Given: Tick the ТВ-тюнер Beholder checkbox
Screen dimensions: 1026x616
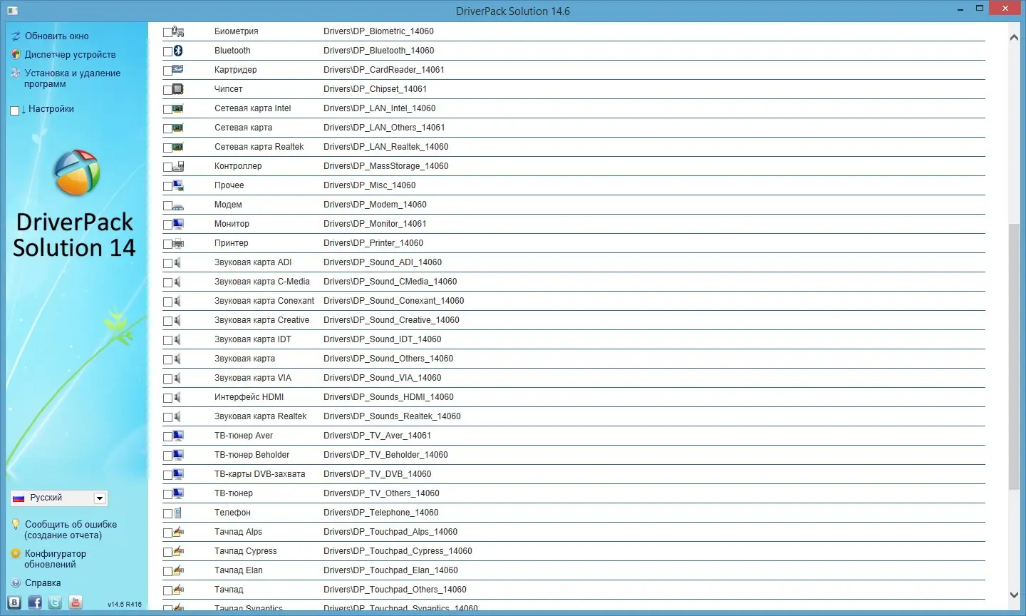Looking at the screenshot, I should [x=167, y=456].
